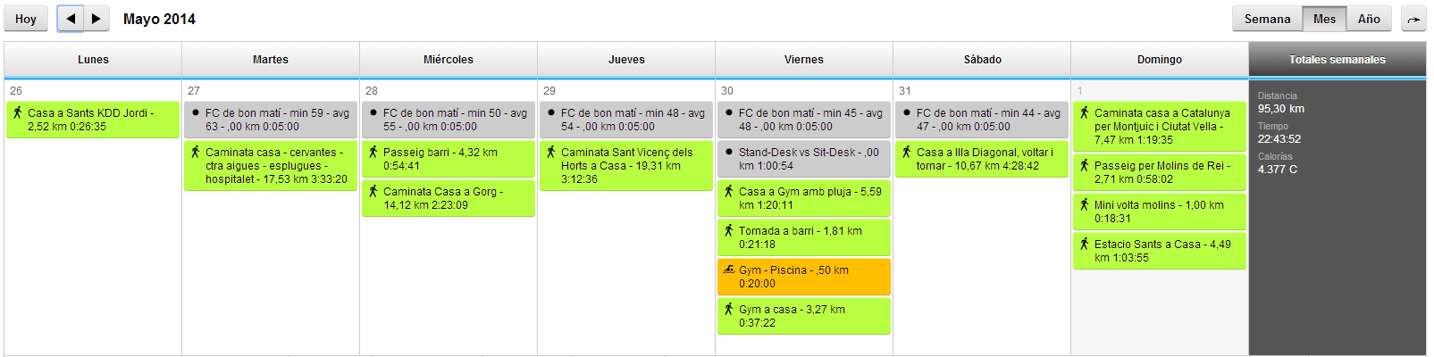1434x357 pixels.
Task: Open Casa a Illa Diagonal activity
Action: (x=983, y=159)
